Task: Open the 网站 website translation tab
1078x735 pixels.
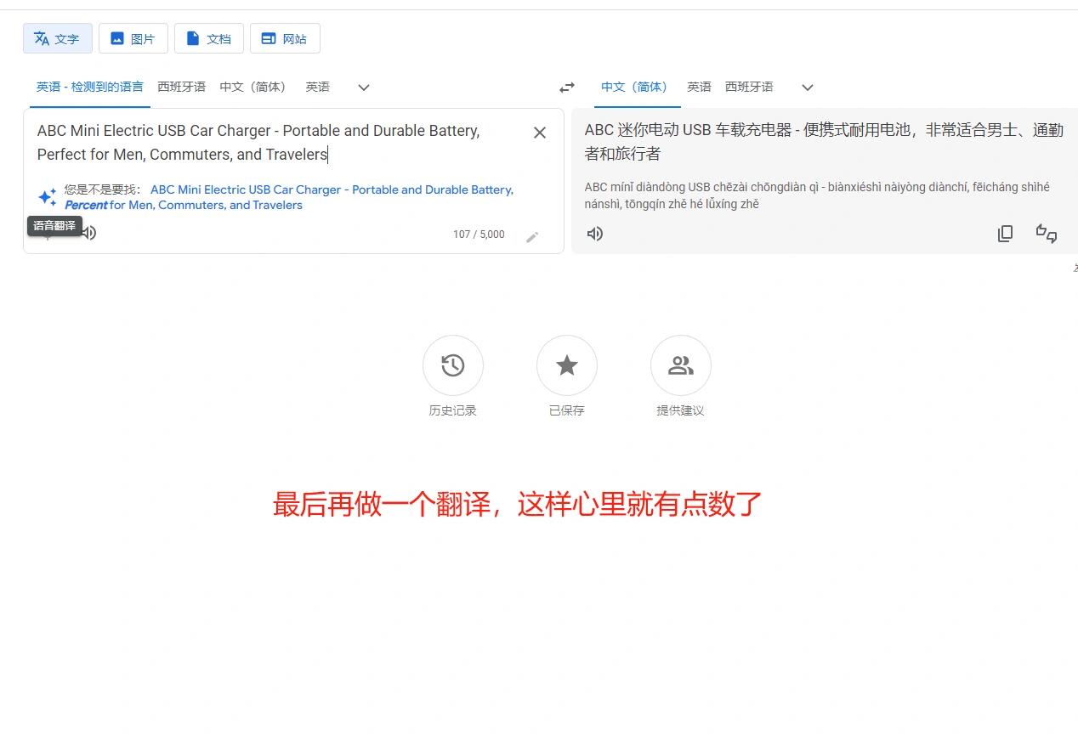Action: pos(285,38)
